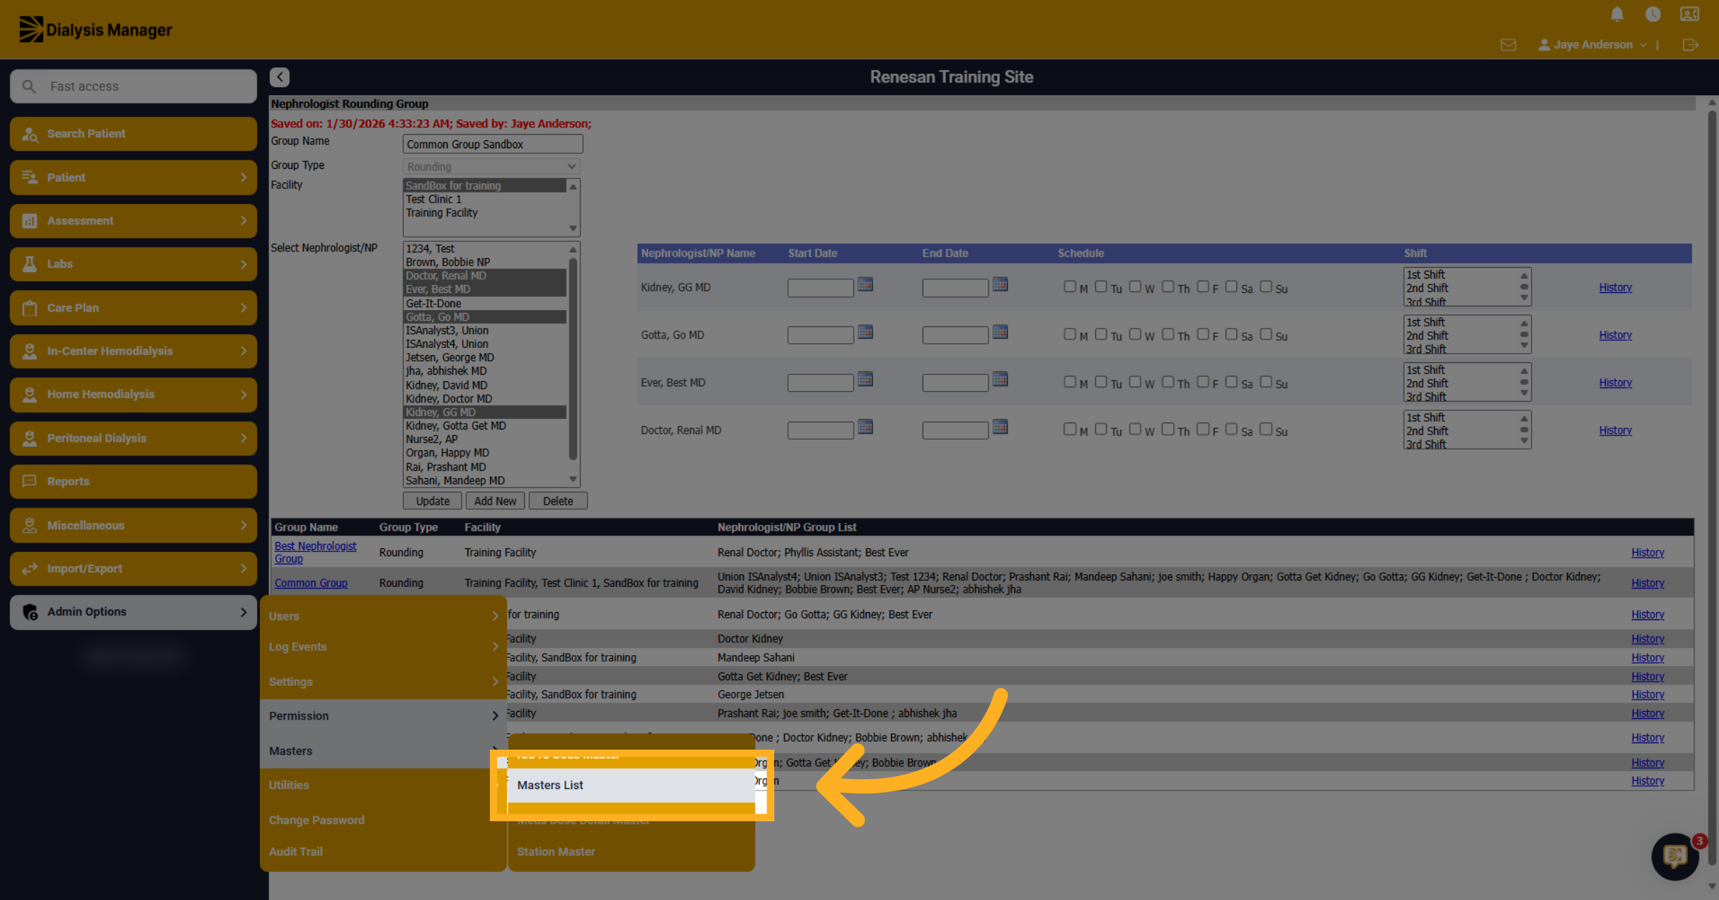Open calendar for Gotta, Go MD end date
This screenshot has height=900, width=1719.
1000,332
